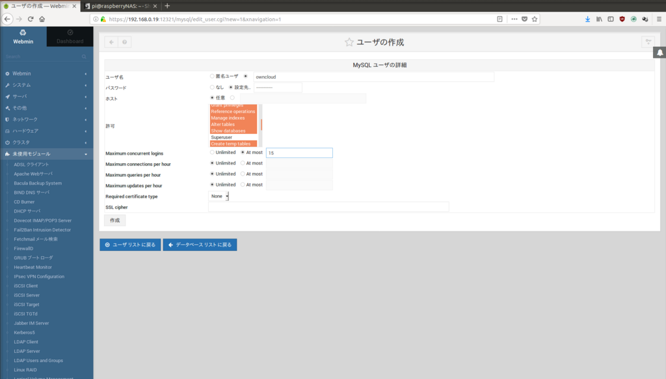Viewport: 666px width, 379px height.
Task: Open notifications bell icon
Action: (659, 53)
